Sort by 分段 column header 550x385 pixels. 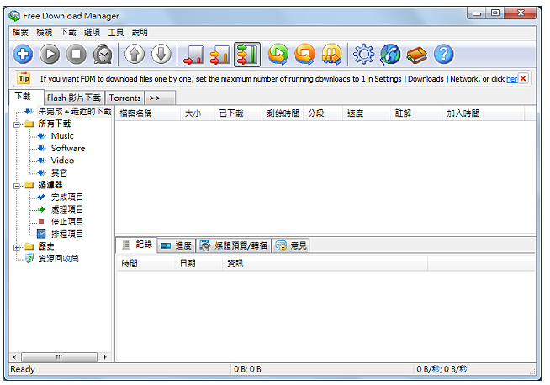(323, 113)
